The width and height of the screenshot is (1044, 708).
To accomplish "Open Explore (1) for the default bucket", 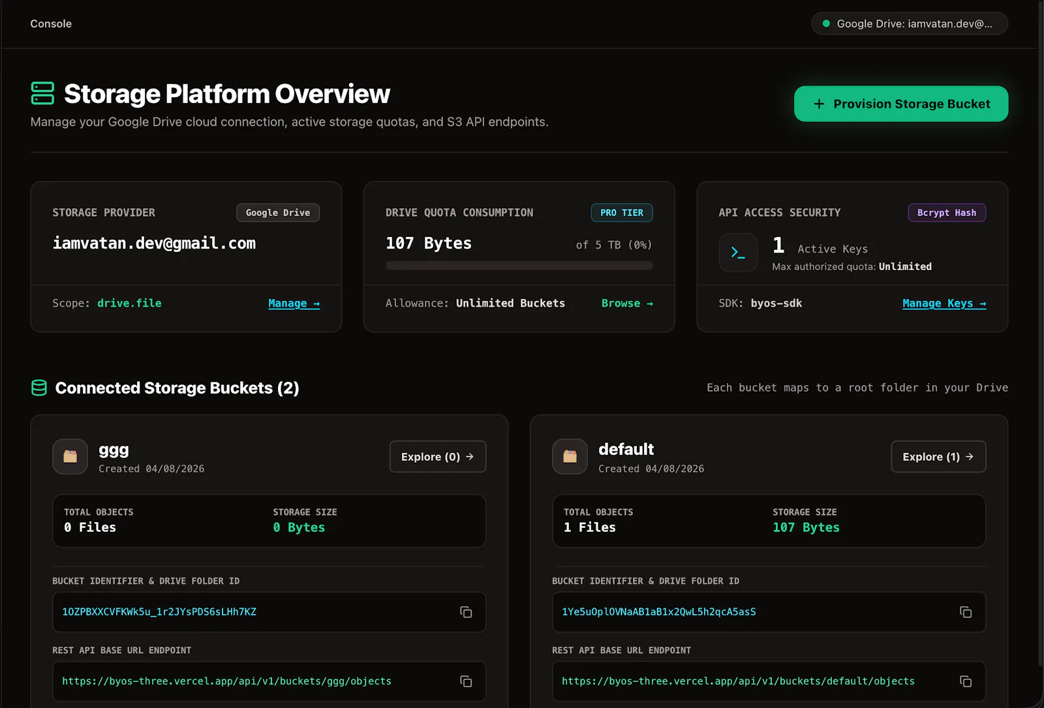I will tap(938, 457).
